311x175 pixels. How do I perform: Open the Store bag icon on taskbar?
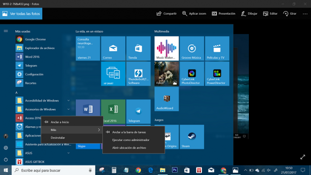click(187, 170)
